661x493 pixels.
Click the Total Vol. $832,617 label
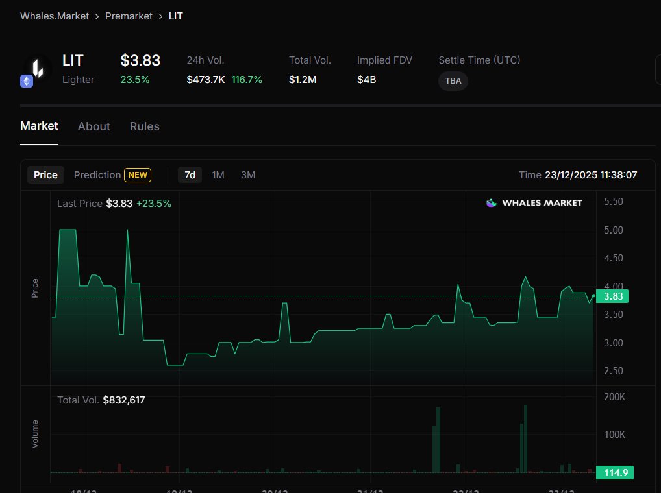click(x=101, y=400)
